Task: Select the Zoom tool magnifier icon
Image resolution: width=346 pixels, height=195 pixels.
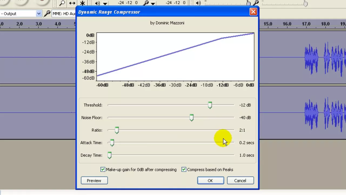Action: click(62, 3)
